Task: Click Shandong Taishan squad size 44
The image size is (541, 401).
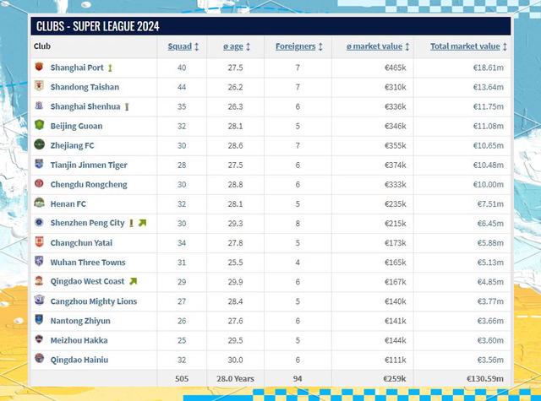Action: coord(182,87)
